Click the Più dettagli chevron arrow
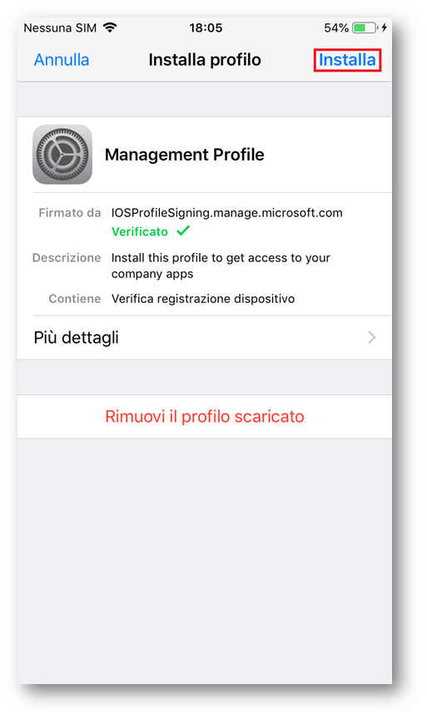 click(x=372, y=338)
